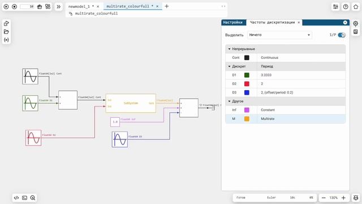Open model settings sliders icon at top right

click(x=335, y=7)
